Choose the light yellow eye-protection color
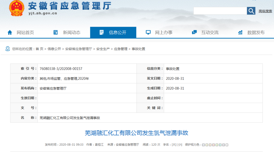The height and width of the screenshot is (154, 274). pos(207,145)
